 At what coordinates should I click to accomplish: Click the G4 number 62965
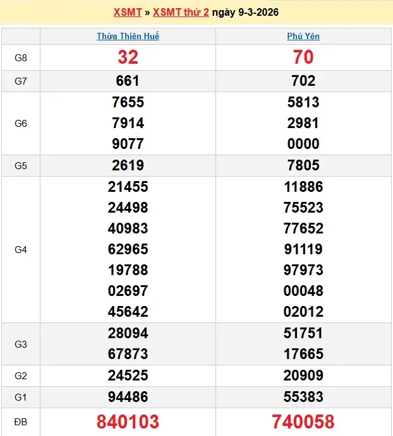click(128, 249)
